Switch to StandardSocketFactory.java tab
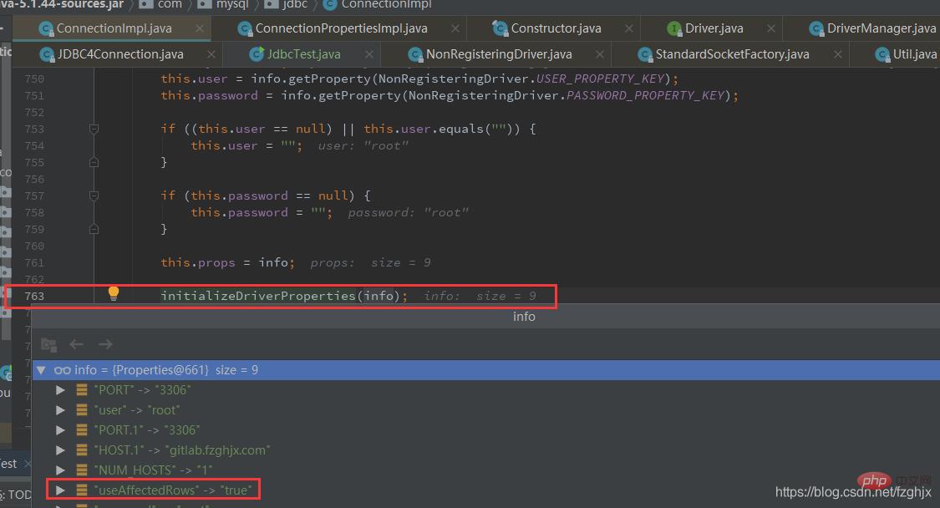Image resolution: width=940 pixels, height=508 pixels. 731,54
